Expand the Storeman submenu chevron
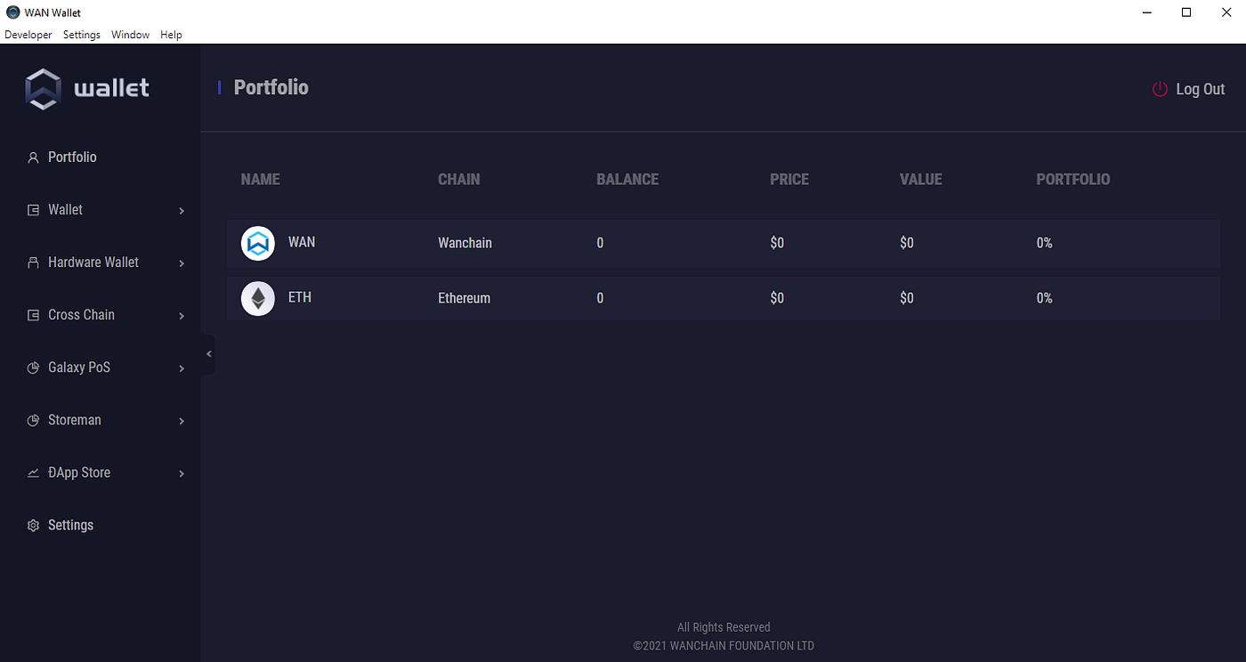This screenshot has height=662, width=1246. [x=182, y=421]
